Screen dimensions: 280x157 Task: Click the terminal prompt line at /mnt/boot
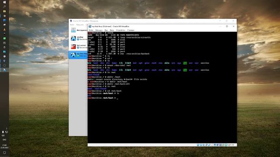[x=103, y=98]
